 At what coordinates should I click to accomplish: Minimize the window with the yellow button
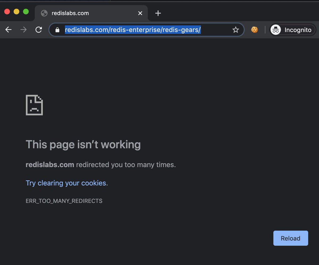(x=16, y=12)
